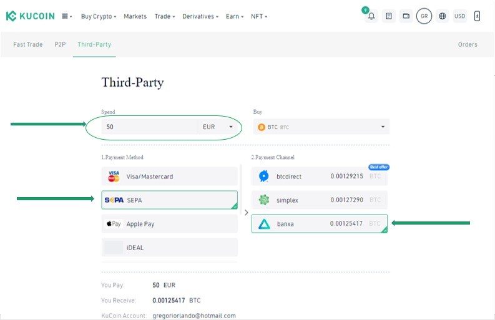Open the notifications bell icon

371,16
